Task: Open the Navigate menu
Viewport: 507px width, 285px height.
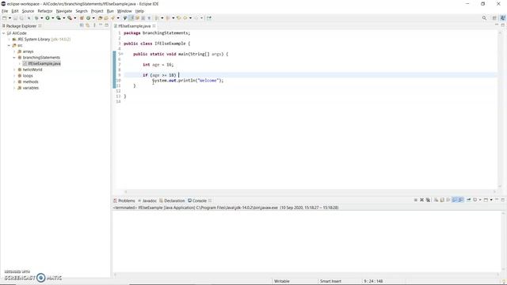Action: tap(64, 11)
